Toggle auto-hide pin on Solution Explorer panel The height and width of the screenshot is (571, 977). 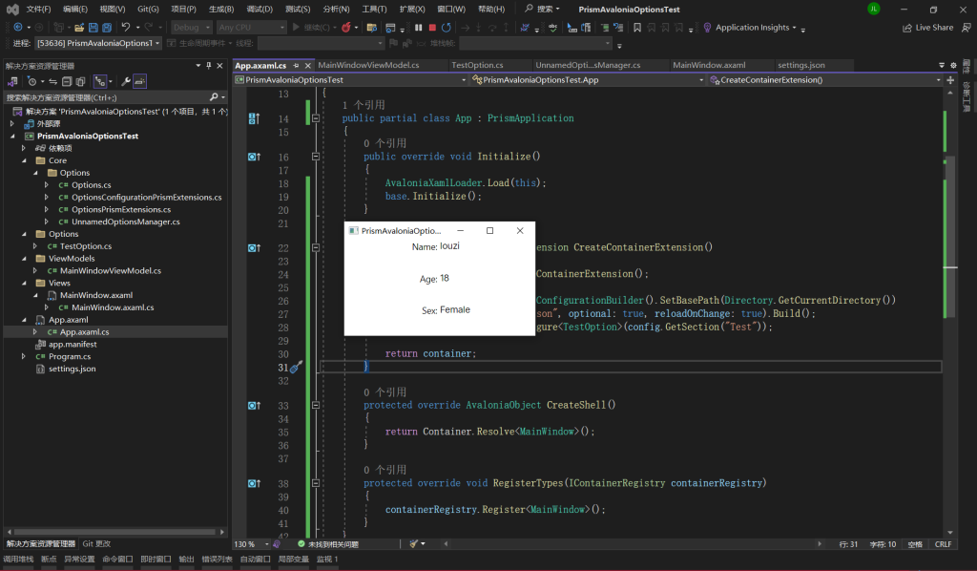coord(209,65)
